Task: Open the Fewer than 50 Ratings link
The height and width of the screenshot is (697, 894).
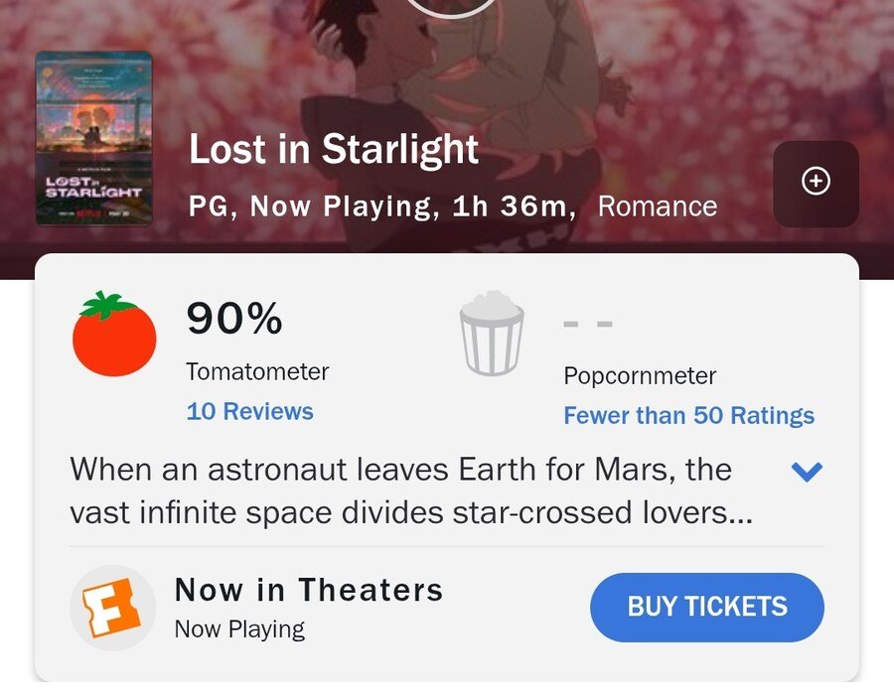Action: (x=688, y=415)
